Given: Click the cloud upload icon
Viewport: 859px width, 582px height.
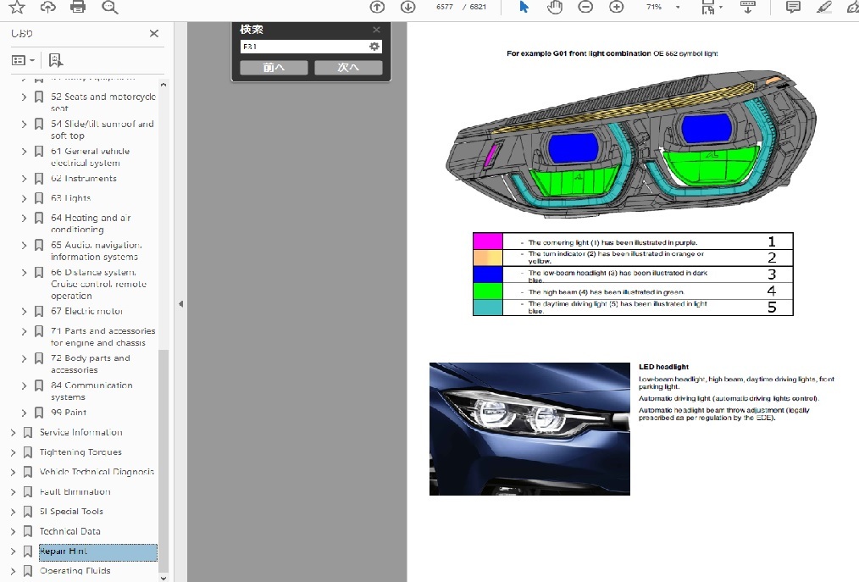Looking at the screenshot, I should [47, 7].
